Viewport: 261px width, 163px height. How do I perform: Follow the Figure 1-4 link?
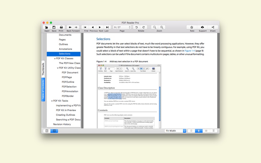tap(190, 51)
